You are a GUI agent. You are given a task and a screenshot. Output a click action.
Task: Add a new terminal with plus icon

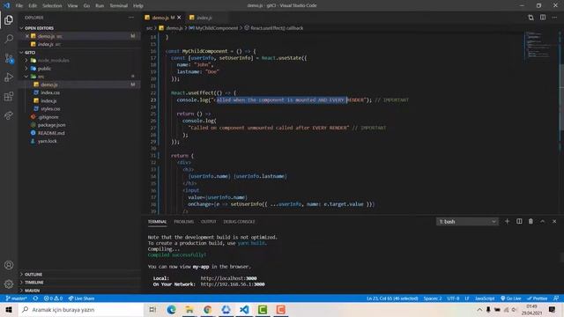click(x=508, y=221)
